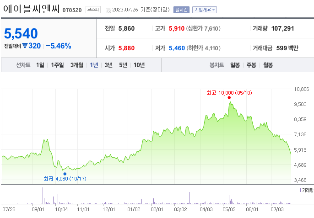Click the red 최고 10,000 peak marker

229,98
